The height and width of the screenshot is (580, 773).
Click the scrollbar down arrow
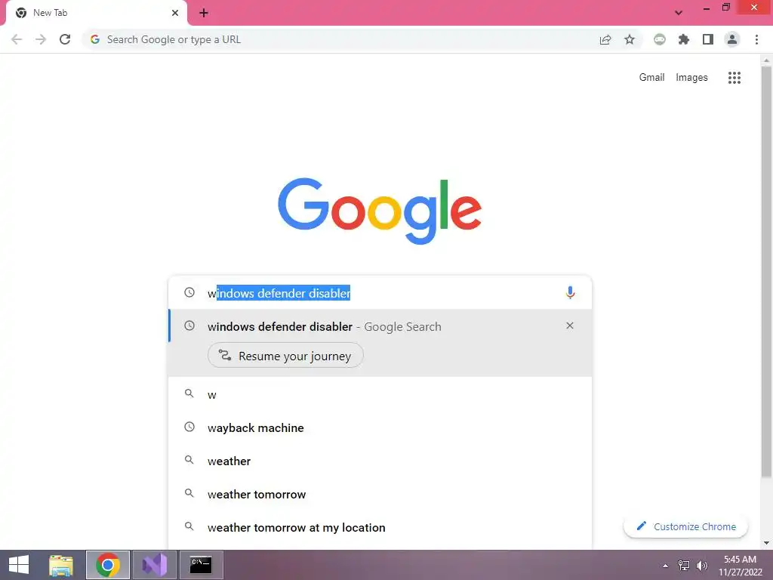[x=766, y=543]
